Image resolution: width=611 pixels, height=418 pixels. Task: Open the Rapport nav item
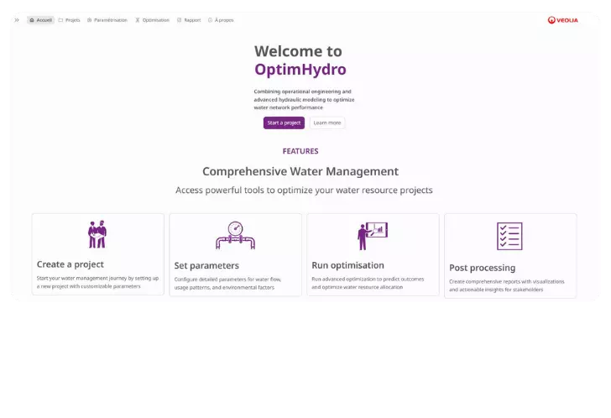(x=189, y=20)
